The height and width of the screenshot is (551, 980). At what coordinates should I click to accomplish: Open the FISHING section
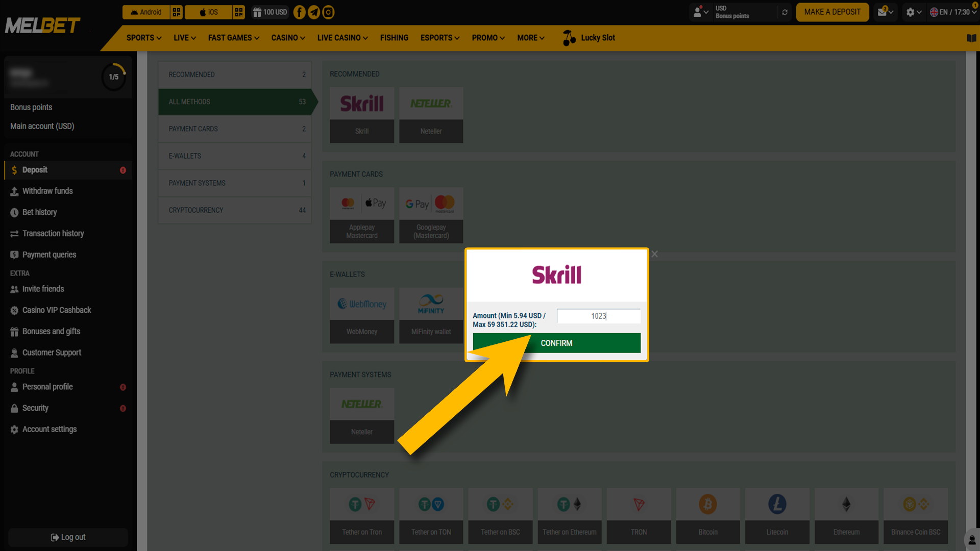pos(394,37)
